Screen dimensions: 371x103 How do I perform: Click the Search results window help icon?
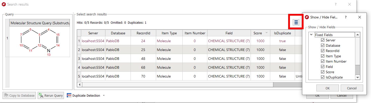pyautogui.click(x=336, y=4)
